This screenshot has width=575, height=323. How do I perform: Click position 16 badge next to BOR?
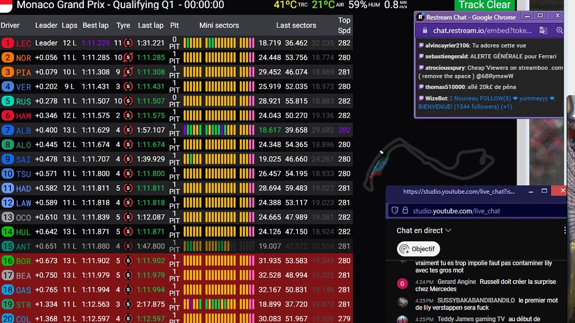pyautogui.click(x=8, y=261)
